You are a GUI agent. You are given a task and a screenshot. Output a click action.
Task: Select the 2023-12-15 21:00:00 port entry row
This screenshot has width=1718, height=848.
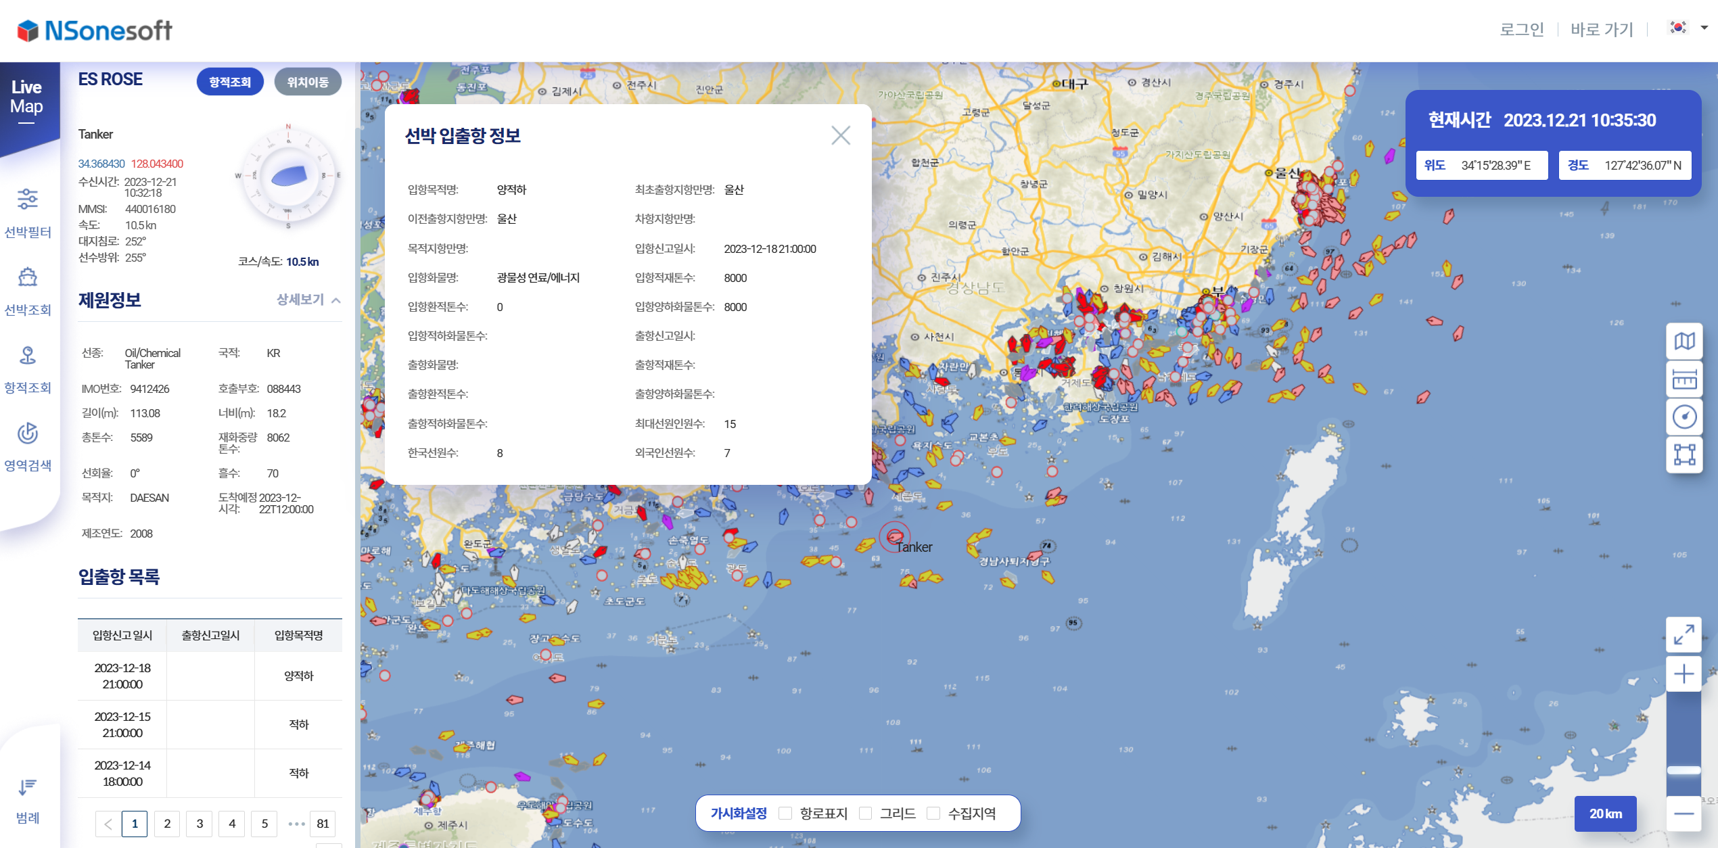pos(210,724)
